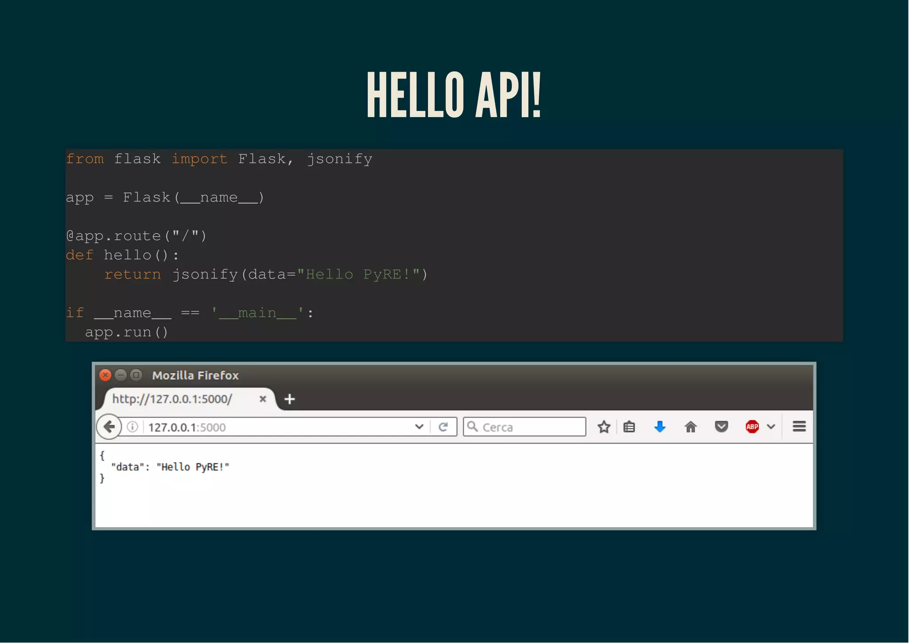Screen dimensions: 909x643
Task: Click the '@app.route("/")' decorator line
Action: 136,236
